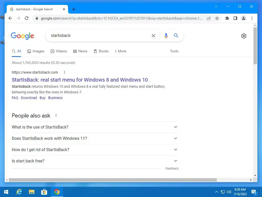262x197 pixels.
Task: Click the Chrome taskbar icon
Action: click(x=57, y=192)
